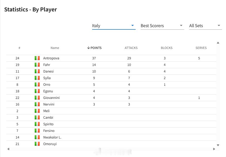This screenshot has height=157, width=226.
Task: Click the scroll up arrow of table
Action: [218, 43]
